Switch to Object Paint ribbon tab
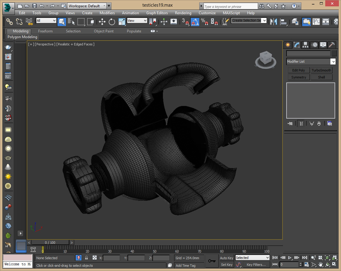The image size is (341, 271). coord(104,31)
